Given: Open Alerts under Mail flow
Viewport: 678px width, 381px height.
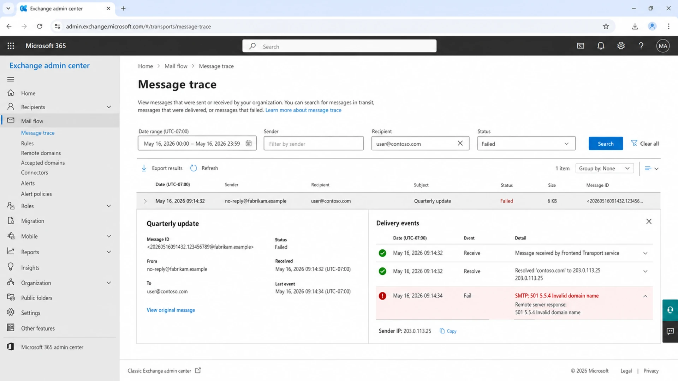Looking at the screenshot, I should 28,183.
